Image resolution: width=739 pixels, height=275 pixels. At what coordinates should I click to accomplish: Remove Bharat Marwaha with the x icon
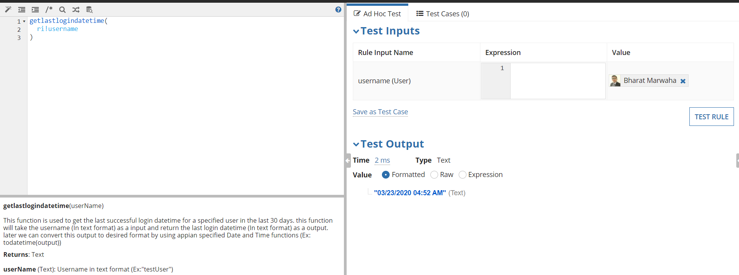683,81
